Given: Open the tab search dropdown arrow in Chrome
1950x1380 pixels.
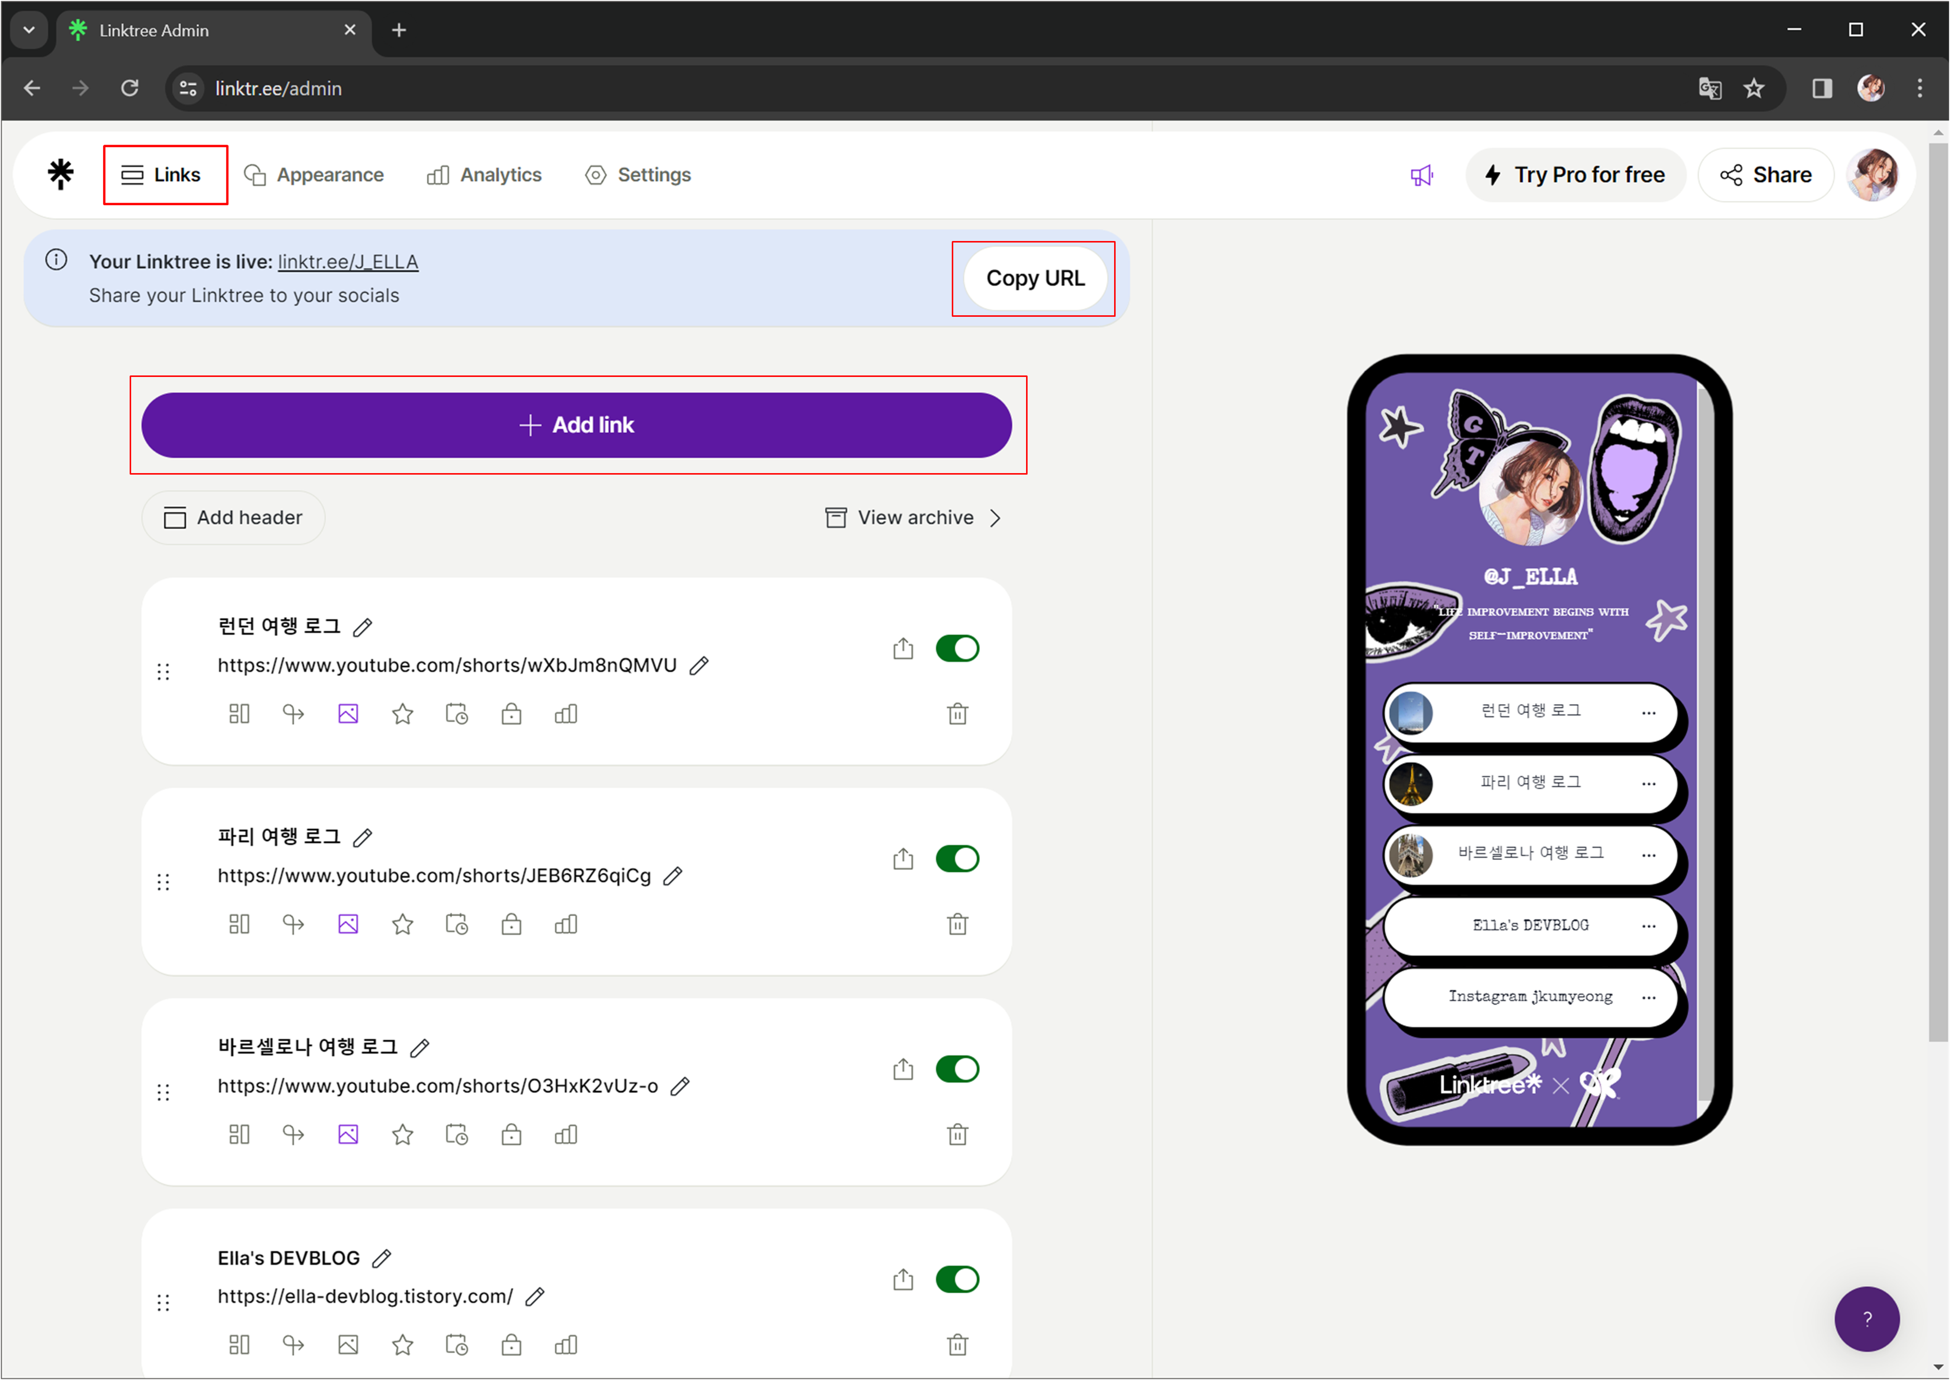Looking at the screenshot, I should [x=29, y=30].
